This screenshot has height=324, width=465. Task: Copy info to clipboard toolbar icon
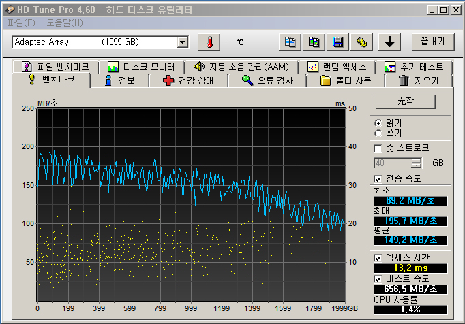coord(290,42)
